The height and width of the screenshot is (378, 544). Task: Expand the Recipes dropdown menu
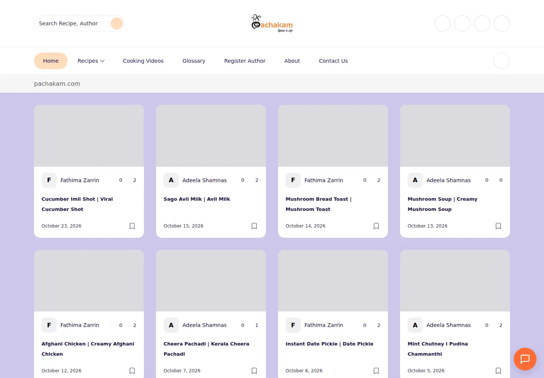[91, 61]
